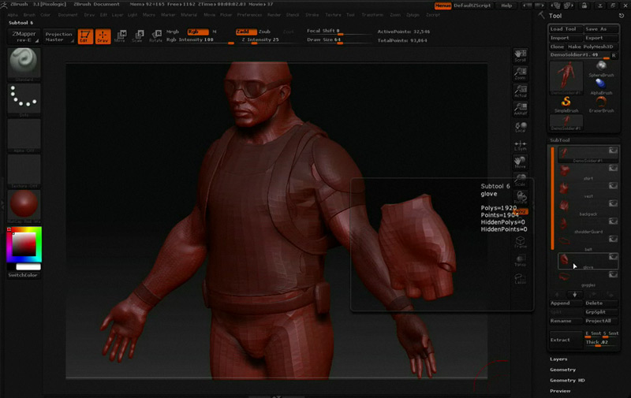
Task: Click the Rgb Intensity slider
Action: click(x=196, y=39)
